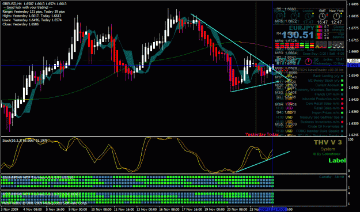Click the 'Highs: Yesterday 1.6617' line
The width and height of the screenshot is (360, 212).
pos(32,16)
